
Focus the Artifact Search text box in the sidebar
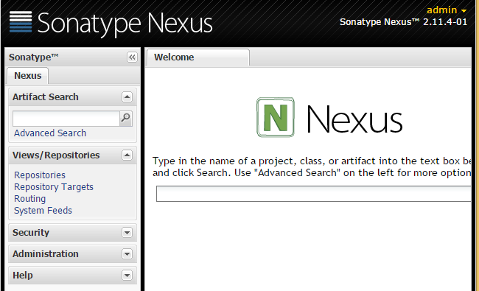click(66, 119)
